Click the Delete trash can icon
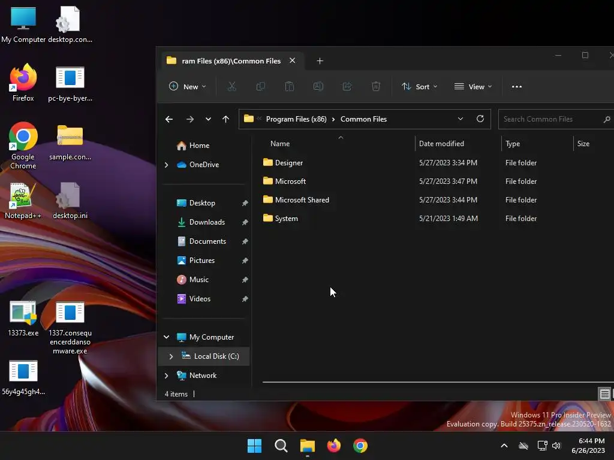 376,86
